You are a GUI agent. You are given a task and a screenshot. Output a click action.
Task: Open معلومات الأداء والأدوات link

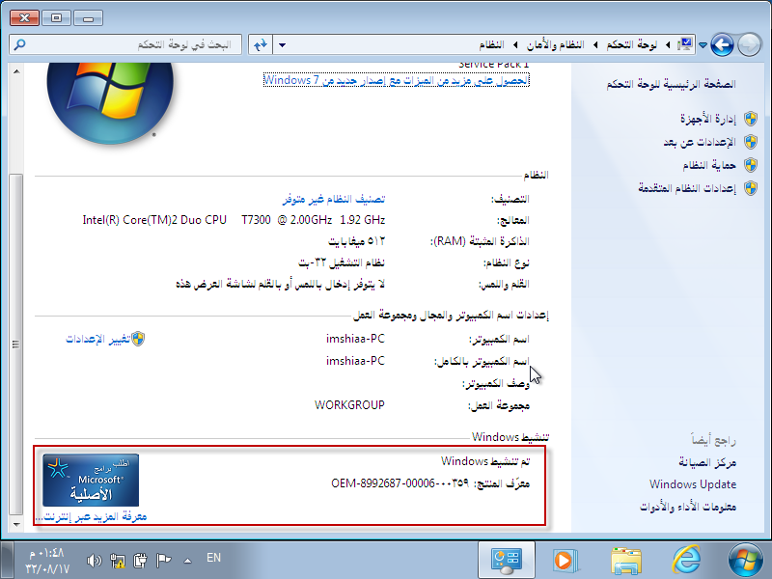[x=688, y=507]
